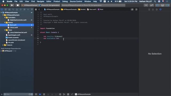Open the Library with plus button
The image size is (171, 96).
coord(146,5)
